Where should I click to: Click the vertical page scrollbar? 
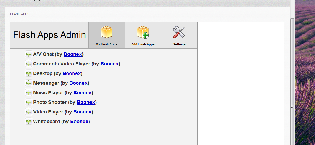292,107
